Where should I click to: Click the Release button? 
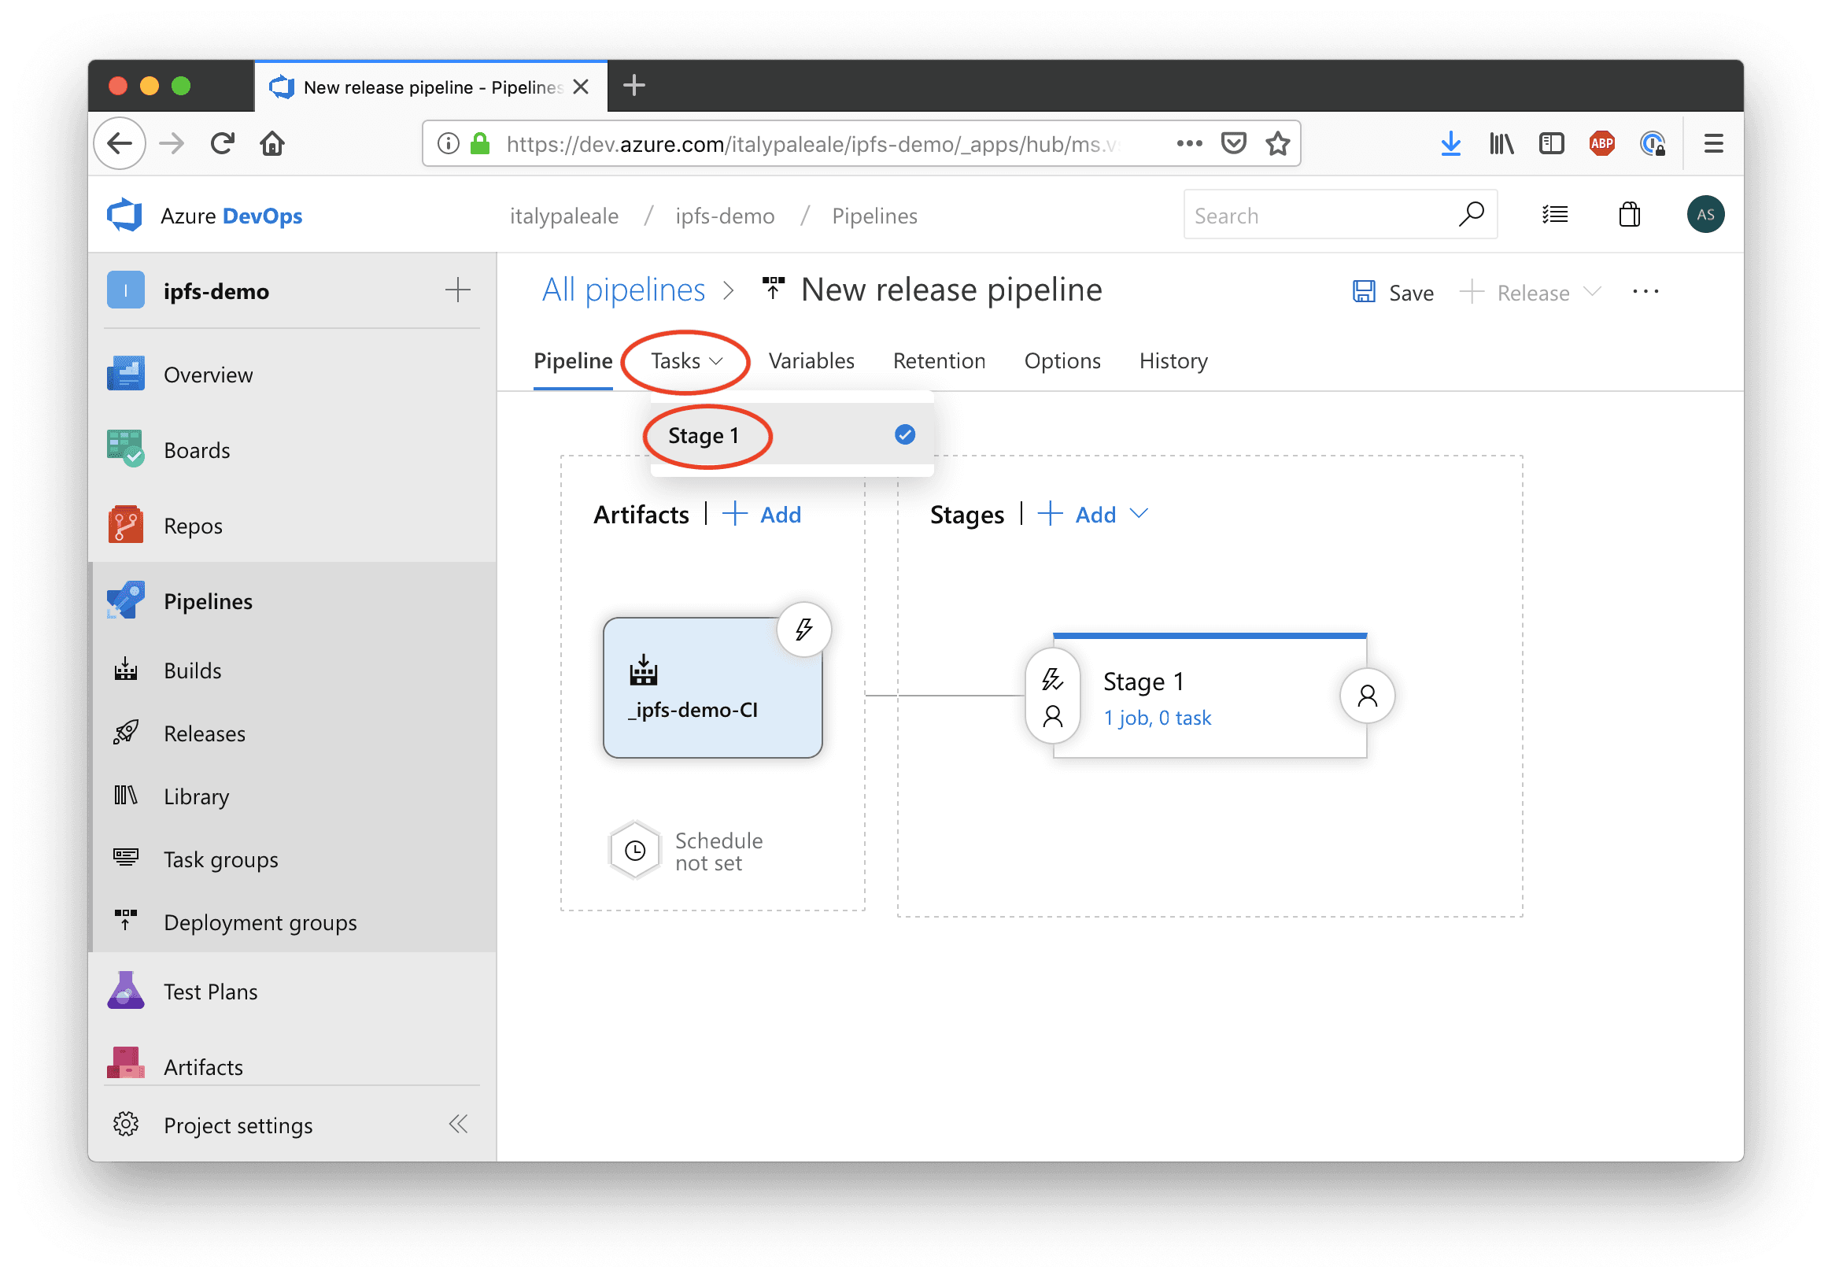tap(1514, 292)
